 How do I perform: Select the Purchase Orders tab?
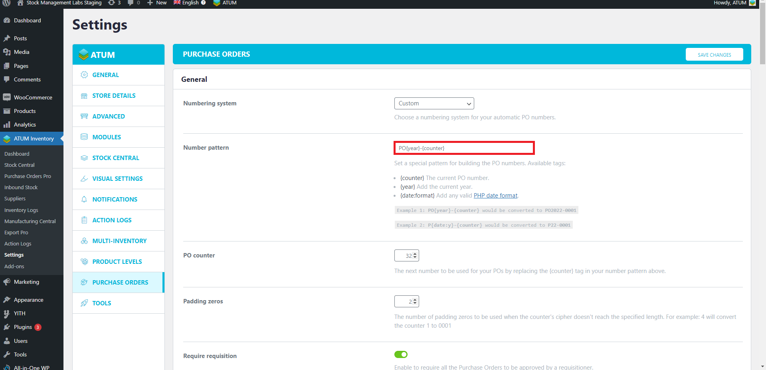(119, 283)
